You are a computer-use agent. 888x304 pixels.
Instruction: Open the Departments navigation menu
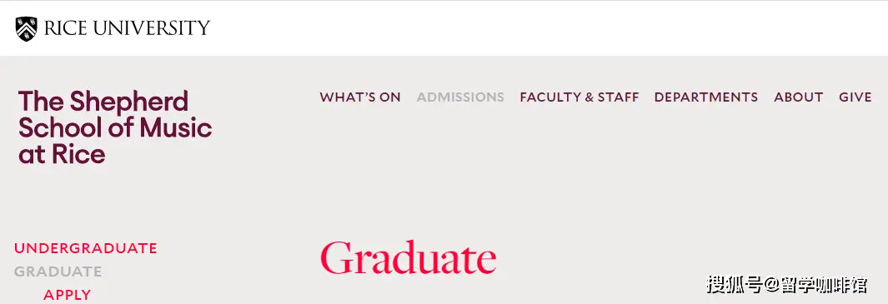[x=706, y=97]
